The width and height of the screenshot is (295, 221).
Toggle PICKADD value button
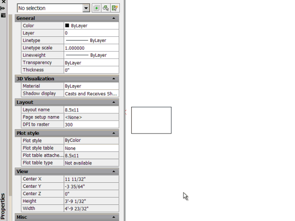pyautogui.click(x=96, y=8)
